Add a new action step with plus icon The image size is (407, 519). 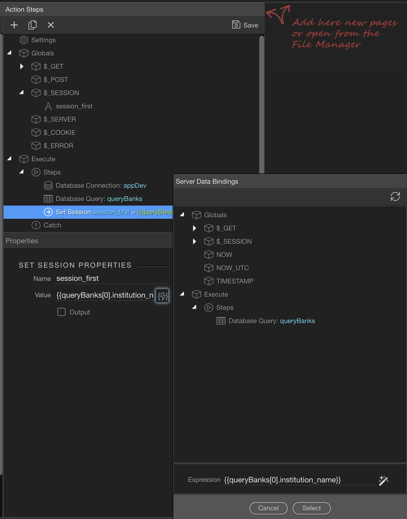tap(14, 25)
